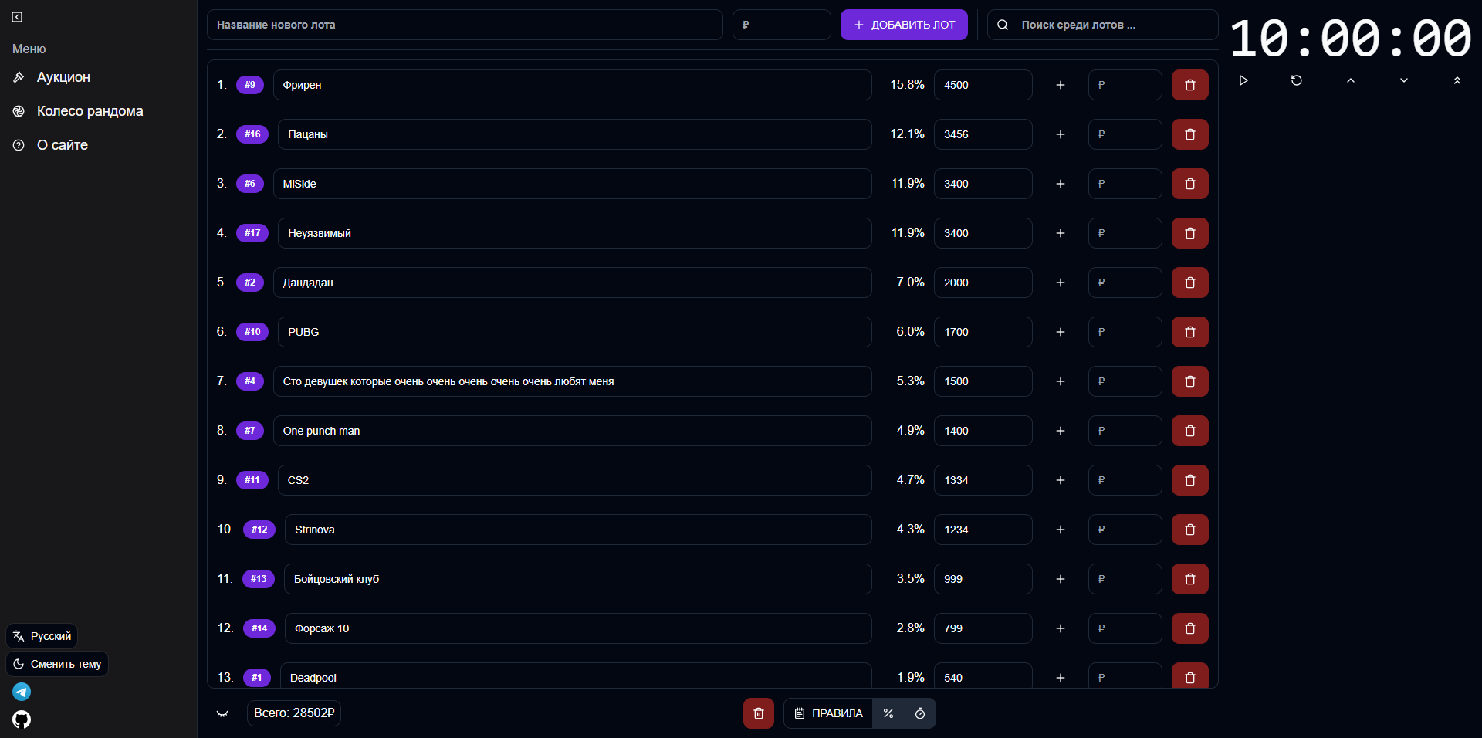Open Колесо рандома from the menu
Screen dimensions: 1482x738
[x=90, y=111]
